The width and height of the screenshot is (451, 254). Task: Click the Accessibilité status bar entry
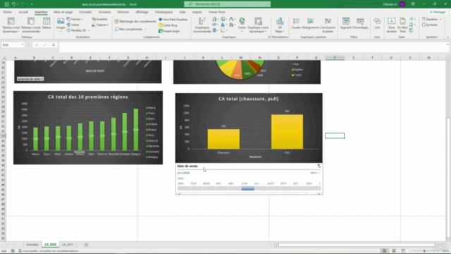(49, 251)
